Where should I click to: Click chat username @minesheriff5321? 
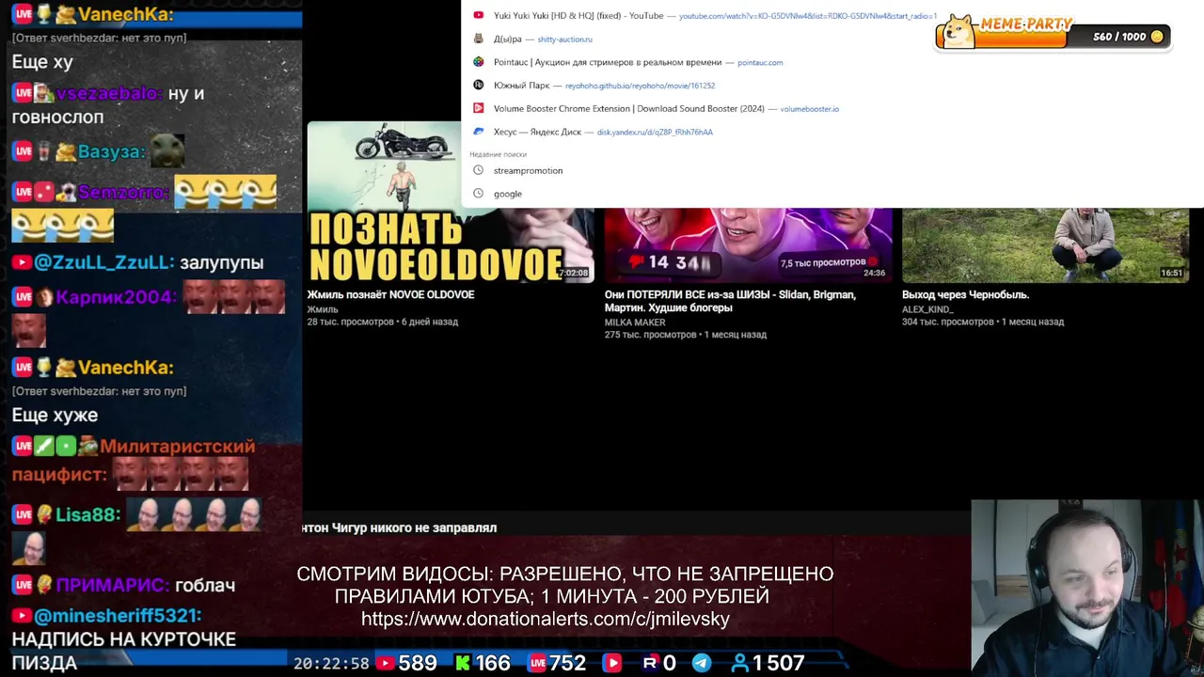point(118,616)
